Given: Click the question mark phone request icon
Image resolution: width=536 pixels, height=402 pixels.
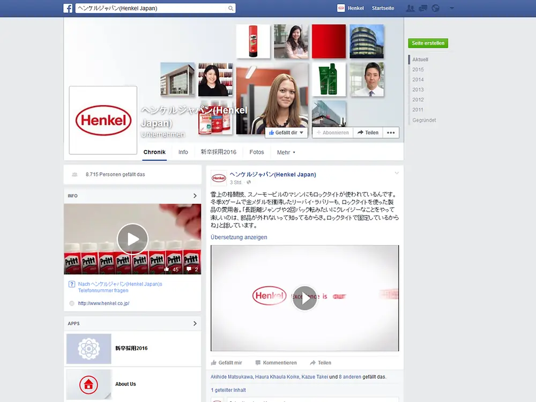Looking at the screenshot, I should [x=72, y=284].
